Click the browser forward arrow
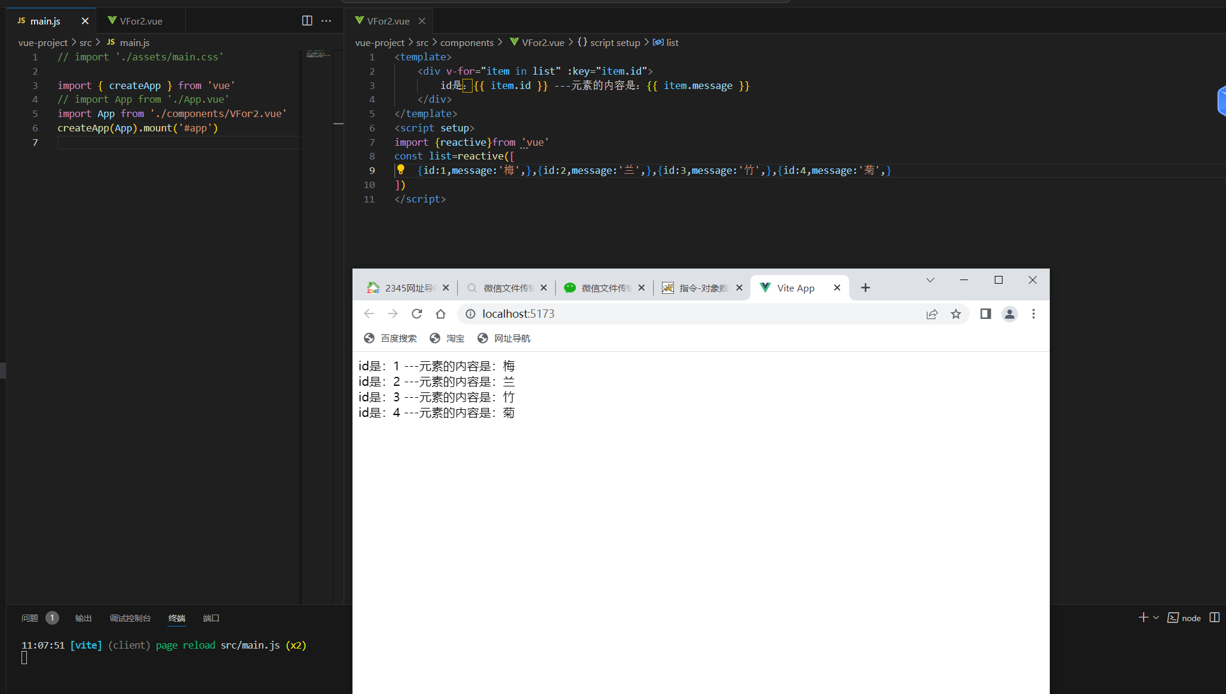The image size is (1226, 694). [393, 314]
